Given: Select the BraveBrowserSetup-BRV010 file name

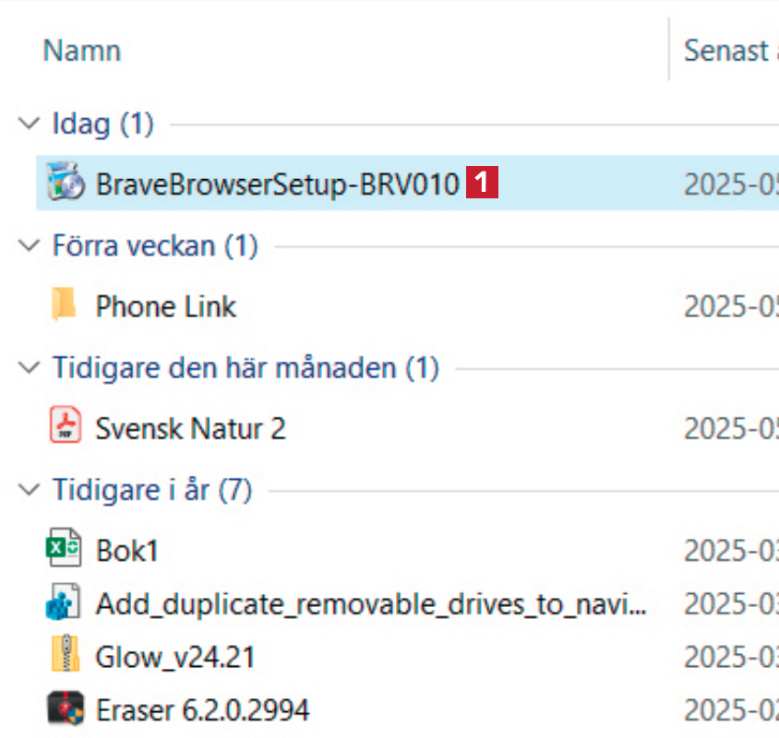Looking at the screenshot, I should [277, 184].
